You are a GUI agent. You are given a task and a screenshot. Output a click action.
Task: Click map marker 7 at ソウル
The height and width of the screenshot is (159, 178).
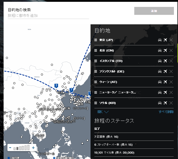(x=71, y=90)
